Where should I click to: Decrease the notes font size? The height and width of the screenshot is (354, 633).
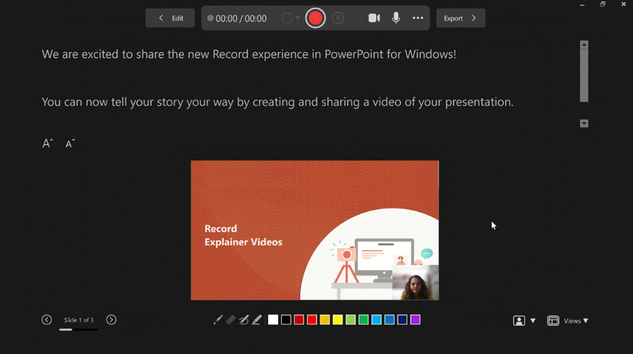(70, 143)
